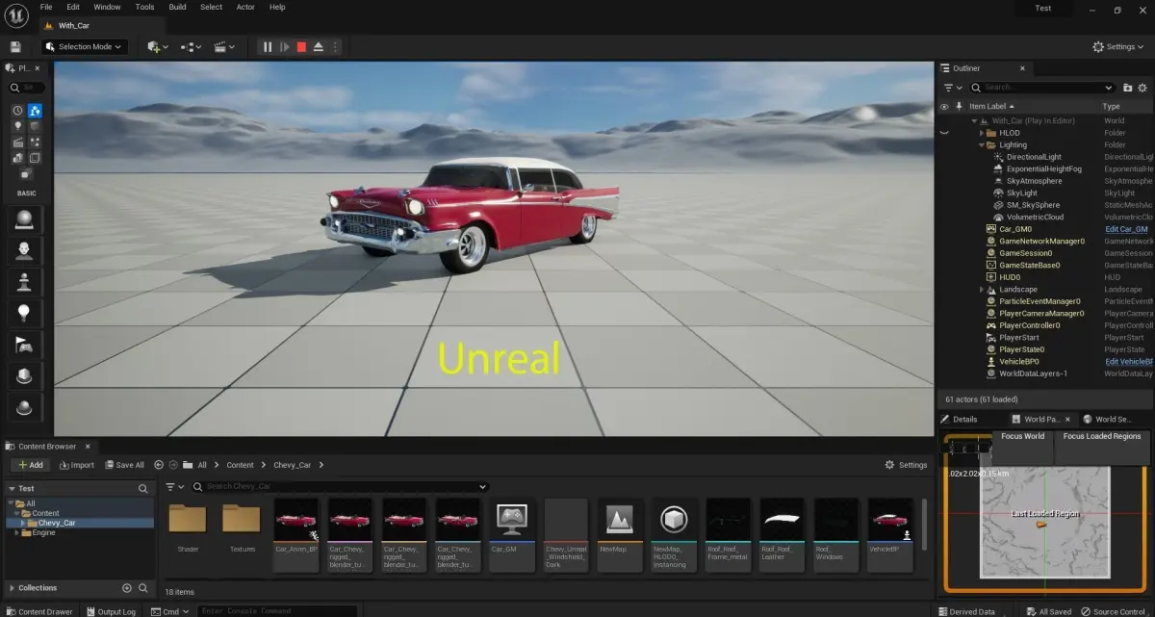The width and height of the screenshot is (1155, 617).
Task: Open the Window menu
Action: point(107,7)
